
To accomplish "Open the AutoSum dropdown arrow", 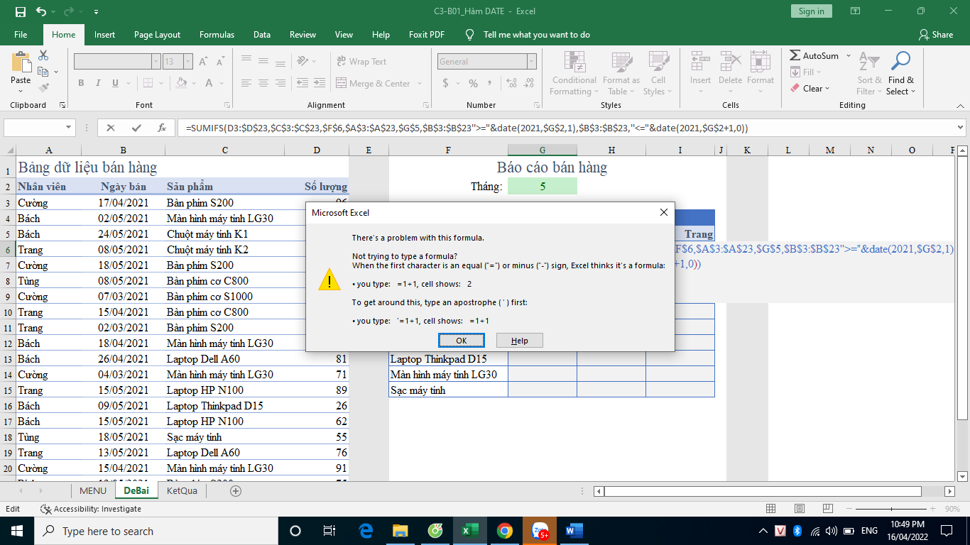I will 849,55.
